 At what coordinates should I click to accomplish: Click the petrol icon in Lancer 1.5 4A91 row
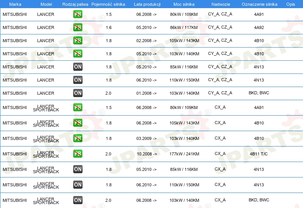(x=77, y=14)
